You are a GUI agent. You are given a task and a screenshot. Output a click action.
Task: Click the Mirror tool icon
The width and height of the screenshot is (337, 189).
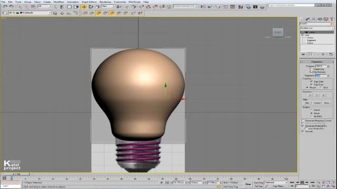click(203, 7)
